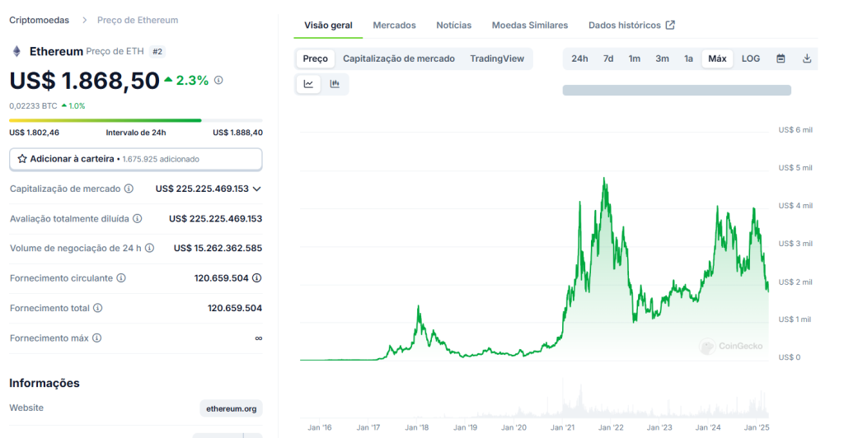Open info icon next to Fornecimento máx

tap(96, 338)
